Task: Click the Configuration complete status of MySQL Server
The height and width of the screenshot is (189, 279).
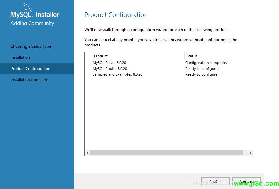Action: [x=206, y=63]
